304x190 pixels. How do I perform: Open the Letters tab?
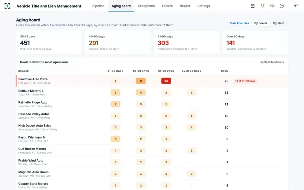pyautogui.click(x=167, y=6)
